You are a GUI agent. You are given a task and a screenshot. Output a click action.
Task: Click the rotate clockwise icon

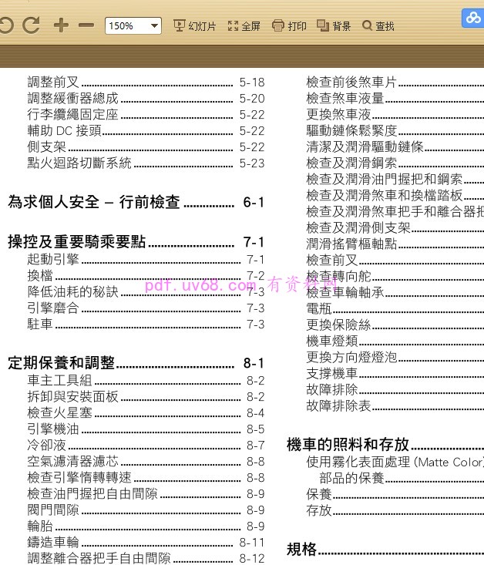[x=31, y=25]
